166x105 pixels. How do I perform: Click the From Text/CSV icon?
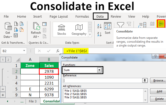[x=16, y=24]
